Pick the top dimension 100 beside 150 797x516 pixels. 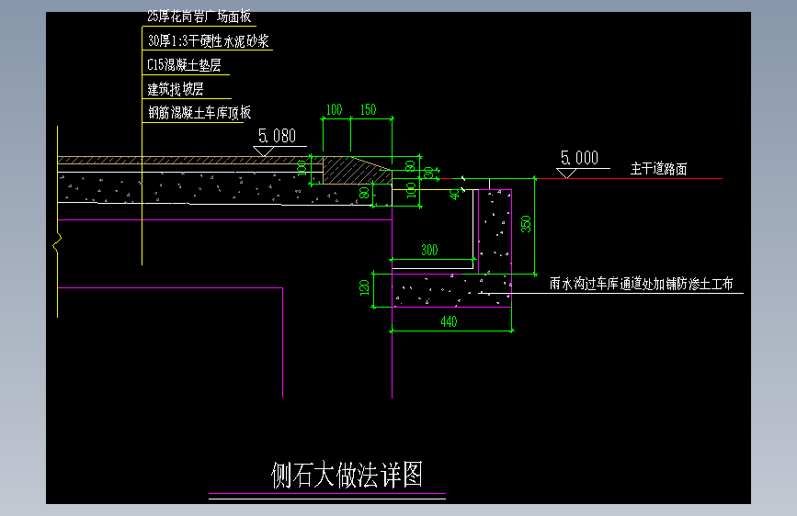pyautogui.click(x=334, y=109)
